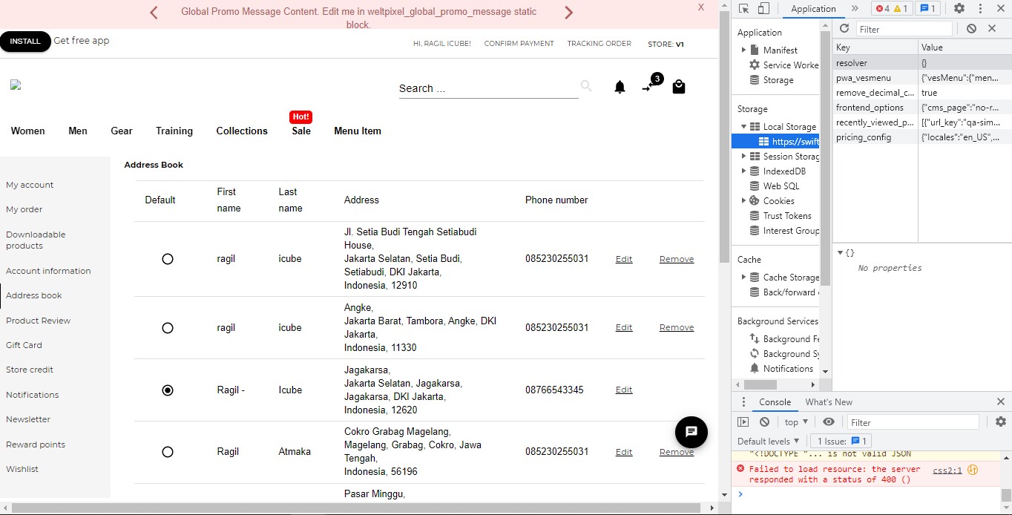Click the INSTALL button for the free app
1012x515 pixels.
click(25, 42)
